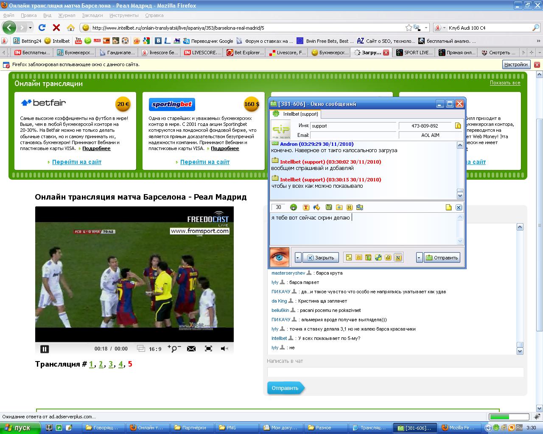Show more bookmarks with the chevron
This screenshot has height=434, width=543.
538,41
